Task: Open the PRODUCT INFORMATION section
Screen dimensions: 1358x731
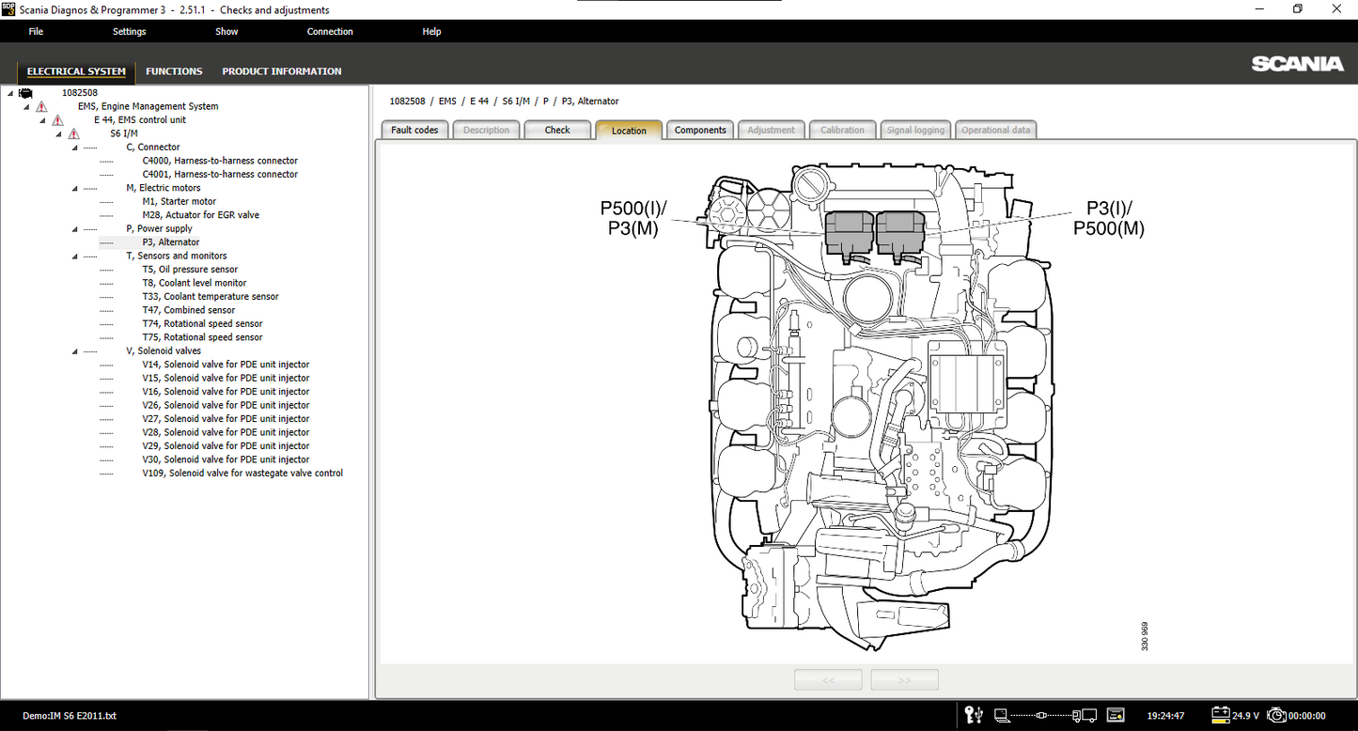Action: [281, 71]
